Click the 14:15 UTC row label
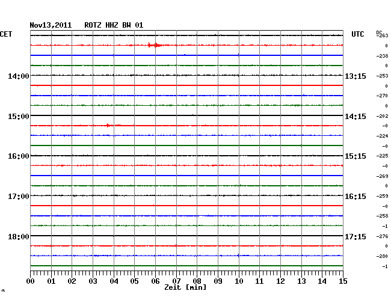Image resolution: width=391 pixels, height=297 pixels. coord(356,117)
